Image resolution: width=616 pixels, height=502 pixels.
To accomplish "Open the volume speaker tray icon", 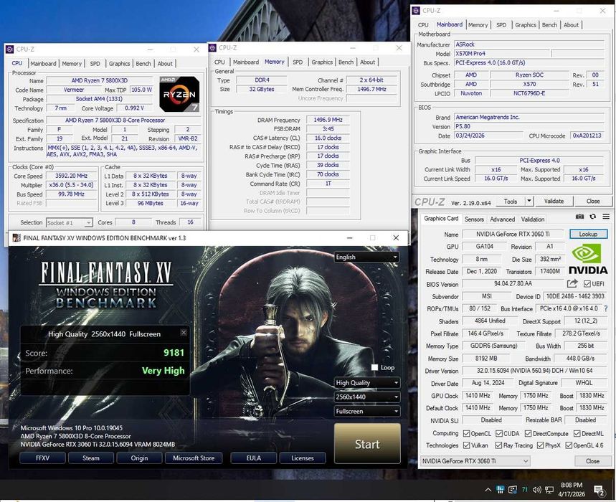I will (x=536, y=489).
